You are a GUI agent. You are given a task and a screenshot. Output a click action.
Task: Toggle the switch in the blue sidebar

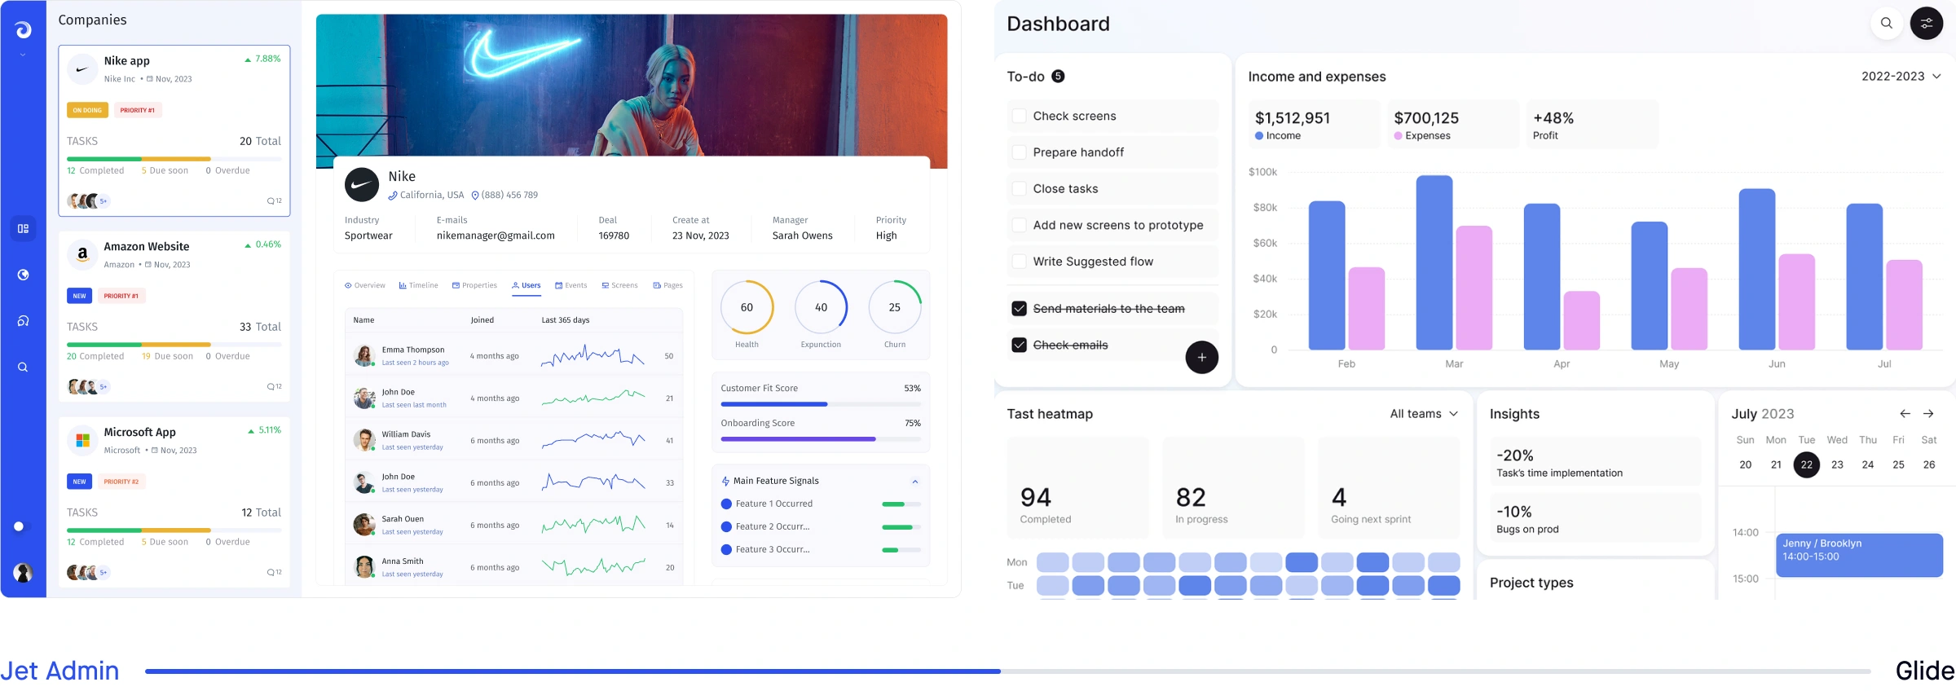(23, 526)
